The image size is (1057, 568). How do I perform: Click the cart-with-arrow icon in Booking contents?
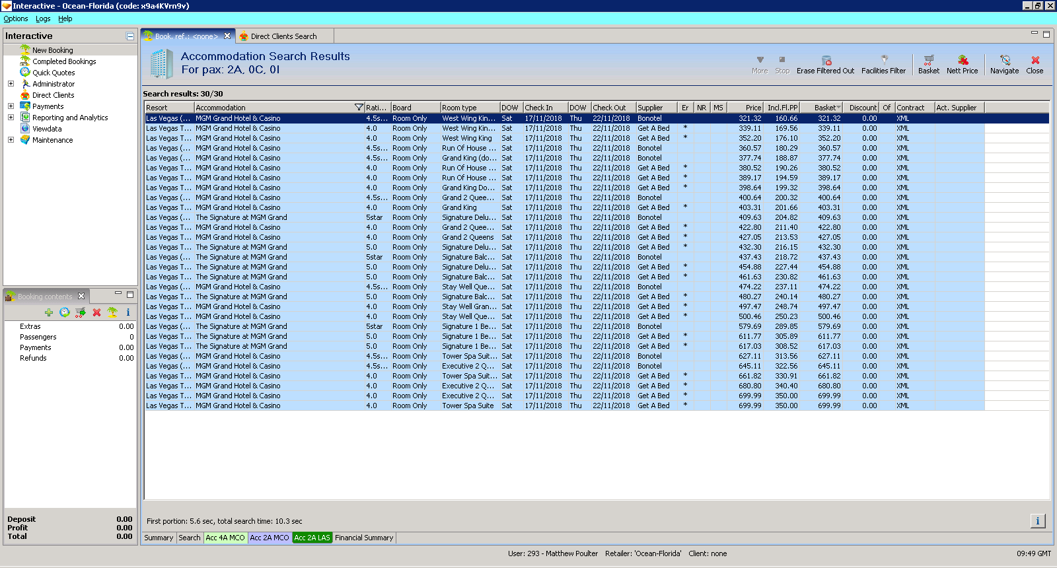[x=81, y=312]
